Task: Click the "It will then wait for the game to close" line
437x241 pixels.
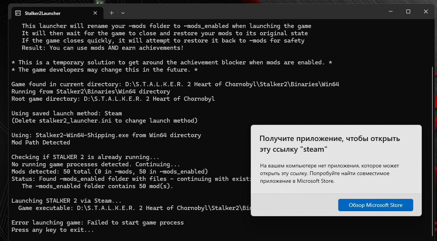Action: click(165, 33)
